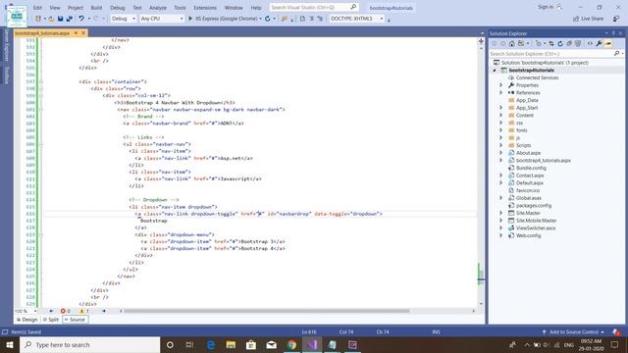
Task: Click the split editor plus icon above scrollbar
Action: click(481, 41)
